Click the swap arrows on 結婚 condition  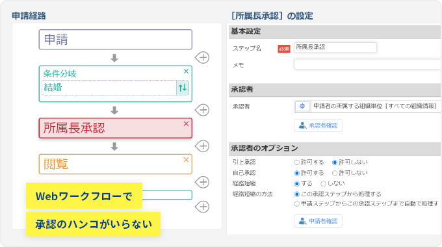[183, 88]
